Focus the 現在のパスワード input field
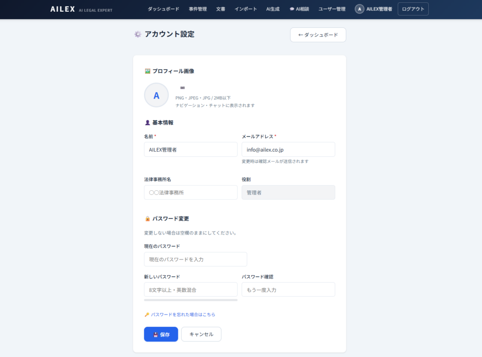Viewport: 482px width, 357px height. pyautogui.click(x=195, y=259)
